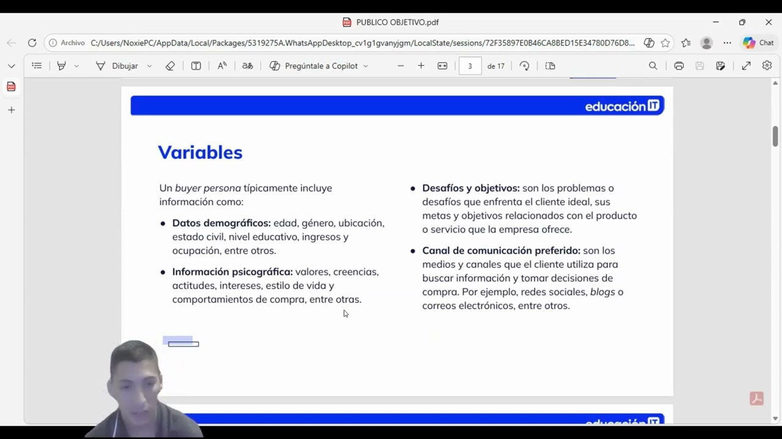The width and height of the screenshot is (782, 439).
Task: View site information Archivo label
Action: (67, 43)
